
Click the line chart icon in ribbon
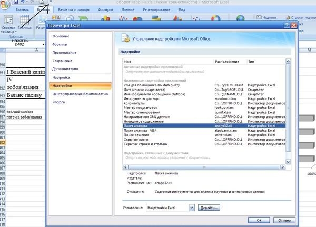click(x=123, y=18)
